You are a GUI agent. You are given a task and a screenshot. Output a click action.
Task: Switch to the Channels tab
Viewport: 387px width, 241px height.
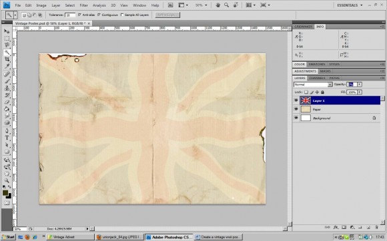[317, 78]
